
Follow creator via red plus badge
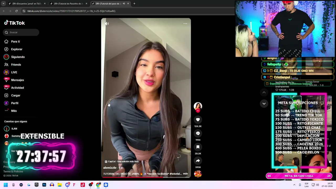click(x=198, y=111)
